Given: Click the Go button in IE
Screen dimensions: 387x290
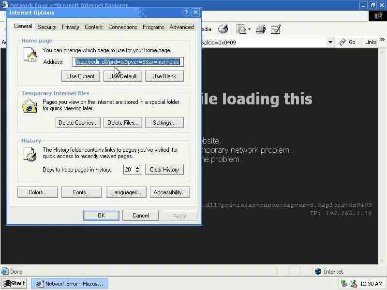Looking at the screenshot, I should pos(347,42).
